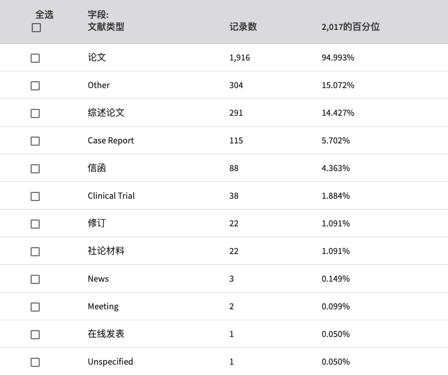Screen dimensions: 448x375
Task: Select the News row checkbox
Action: 35,279
